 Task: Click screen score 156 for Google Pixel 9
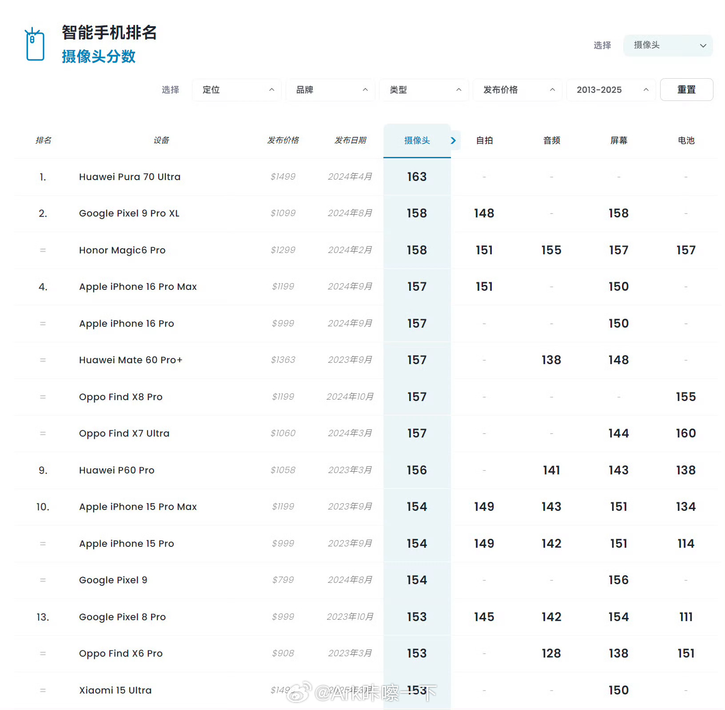coord(619,580)
